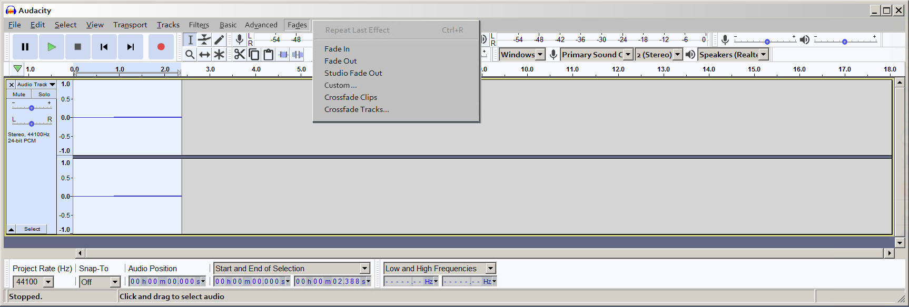Pause playback with the Pause button
Screen dimensions: 909x307
click(x=25, y=47)
